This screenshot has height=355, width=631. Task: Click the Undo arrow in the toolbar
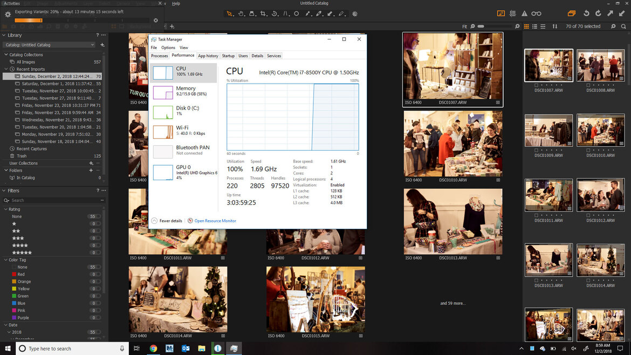[586, 13]
